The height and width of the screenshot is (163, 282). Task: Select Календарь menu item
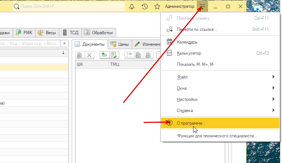click(x=220, y=42)
